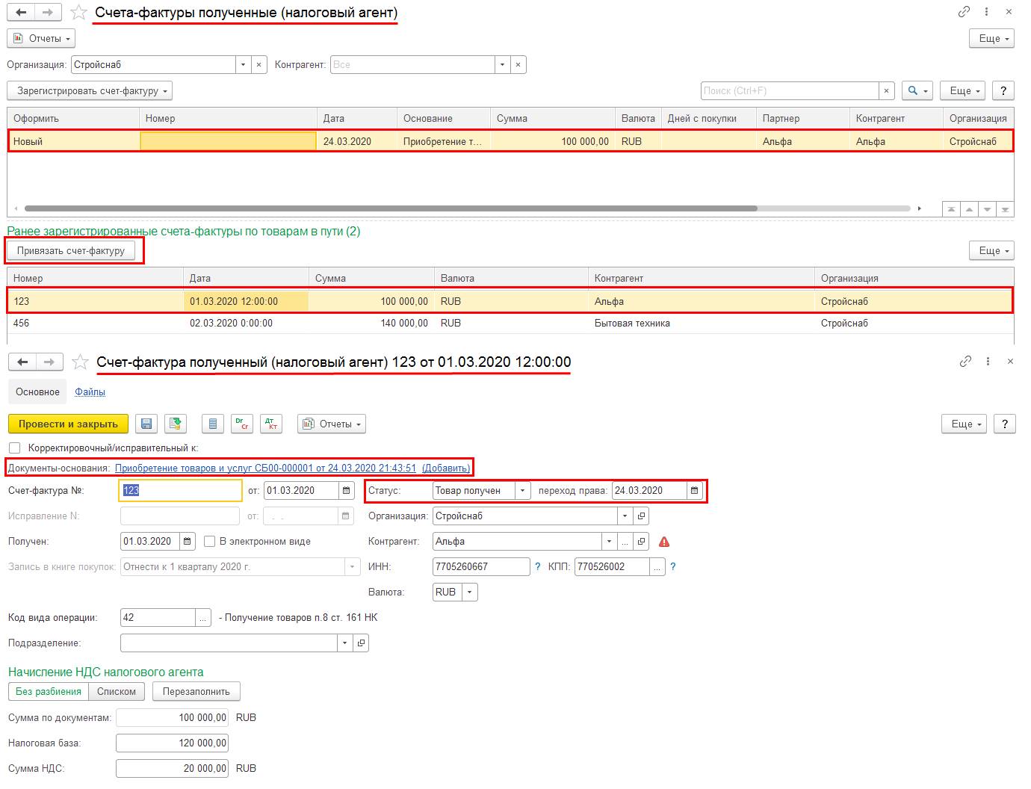This screenshot has width=1031, height=789.
Task: Click the Поиск (Ctrl+F) search field
Action: click(790, 91)
